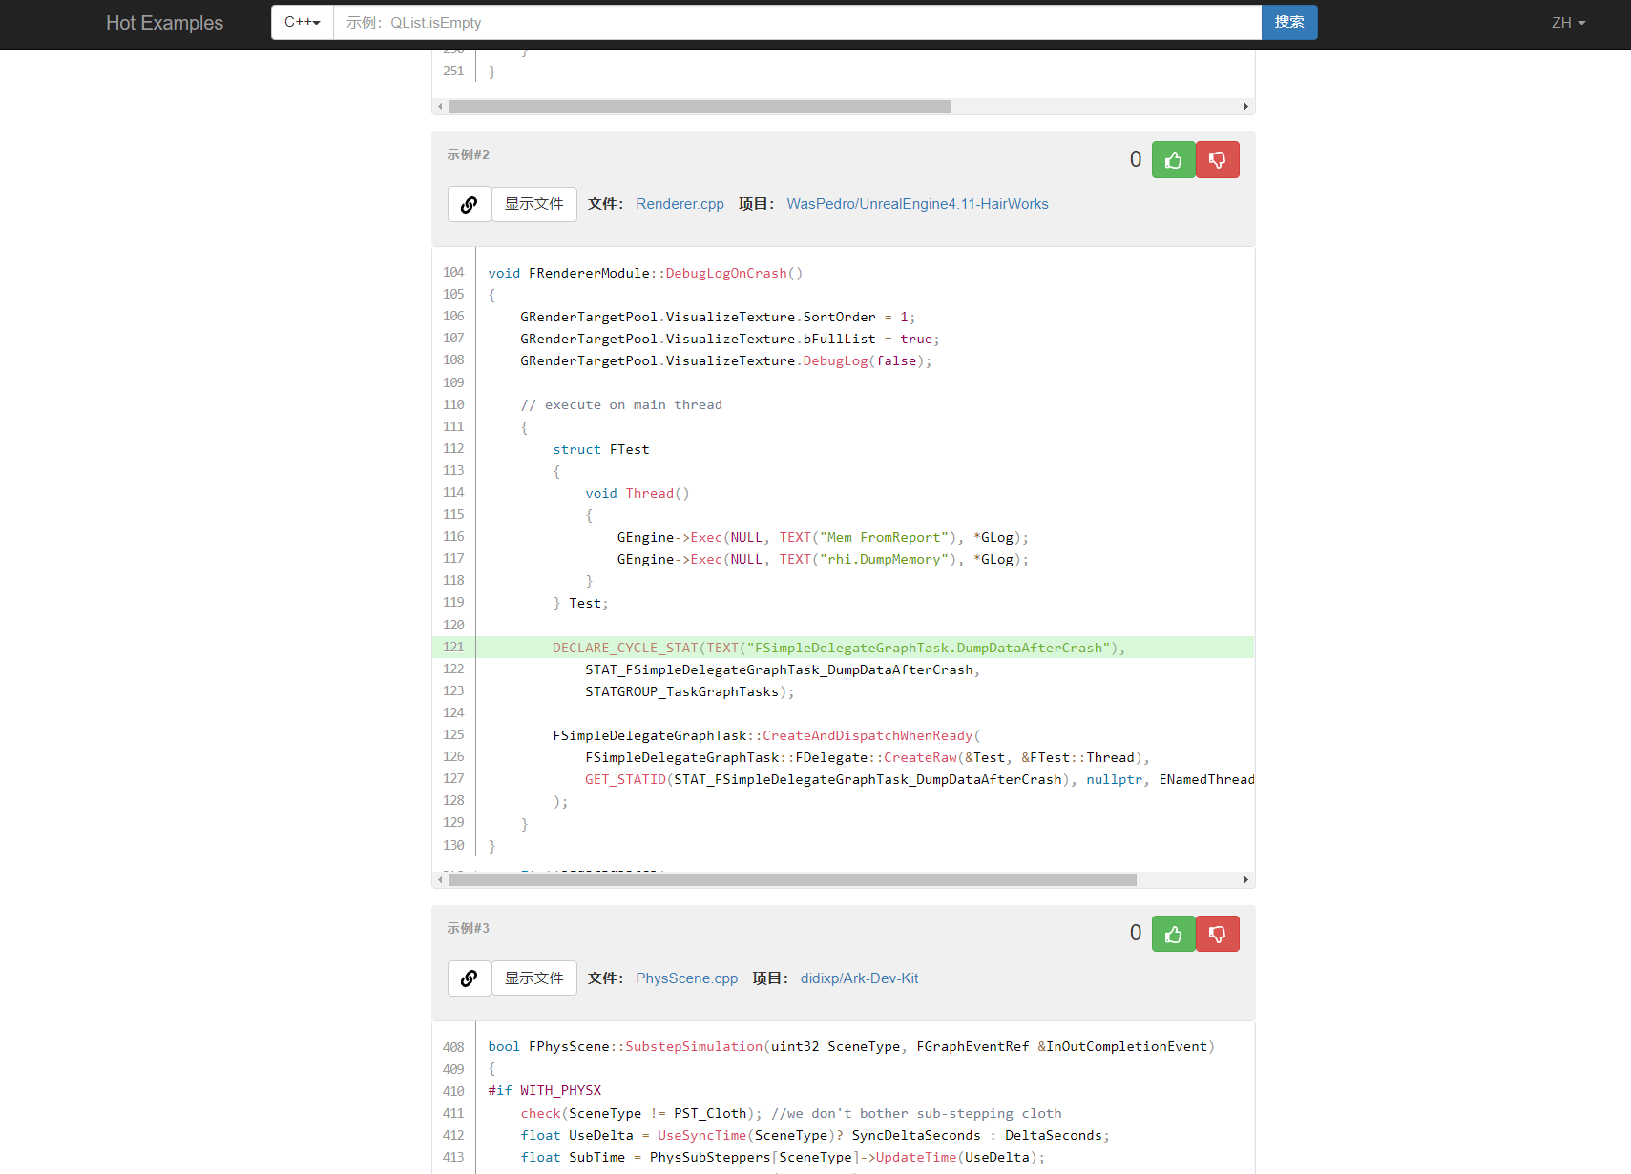Click "void Thread()" on line 114
This screenshot has width=1631, height=1174.
click(638, 493)
